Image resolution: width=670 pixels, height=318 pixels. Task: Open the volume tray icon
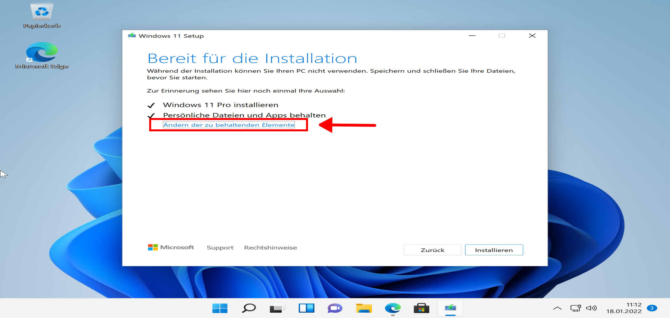click(592, 308)
